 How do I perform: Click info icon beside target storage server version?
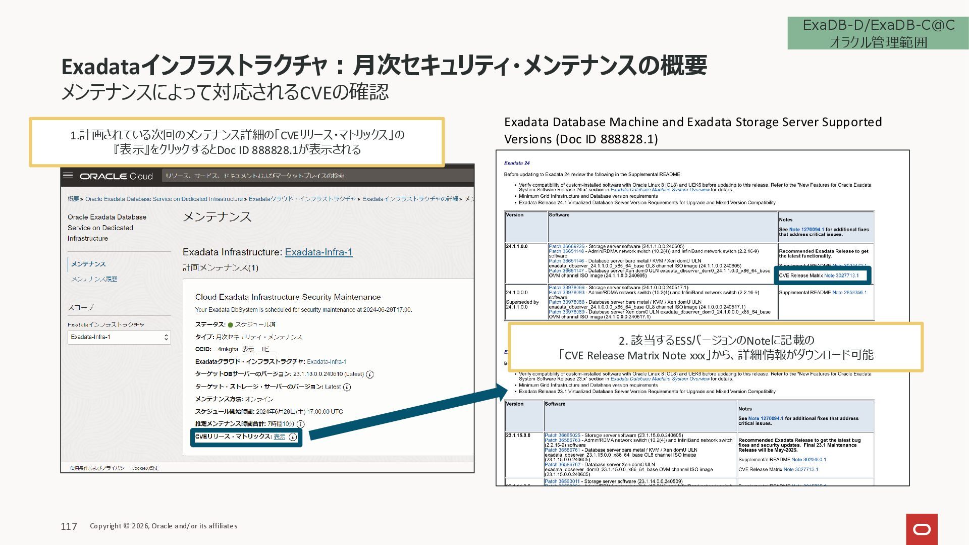(347, 387)
